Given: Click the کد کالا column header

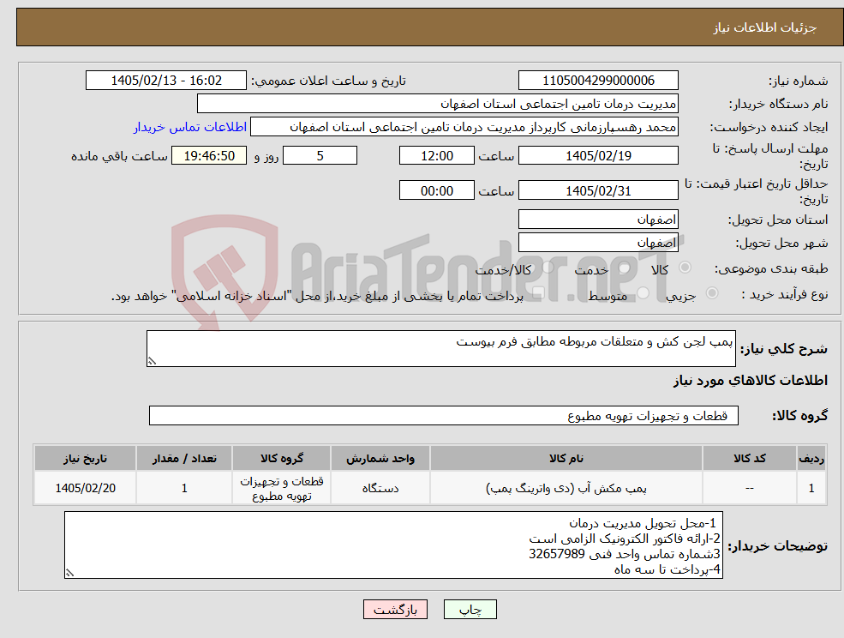Looking at the screenshot, I should click(x=749, y=458).
